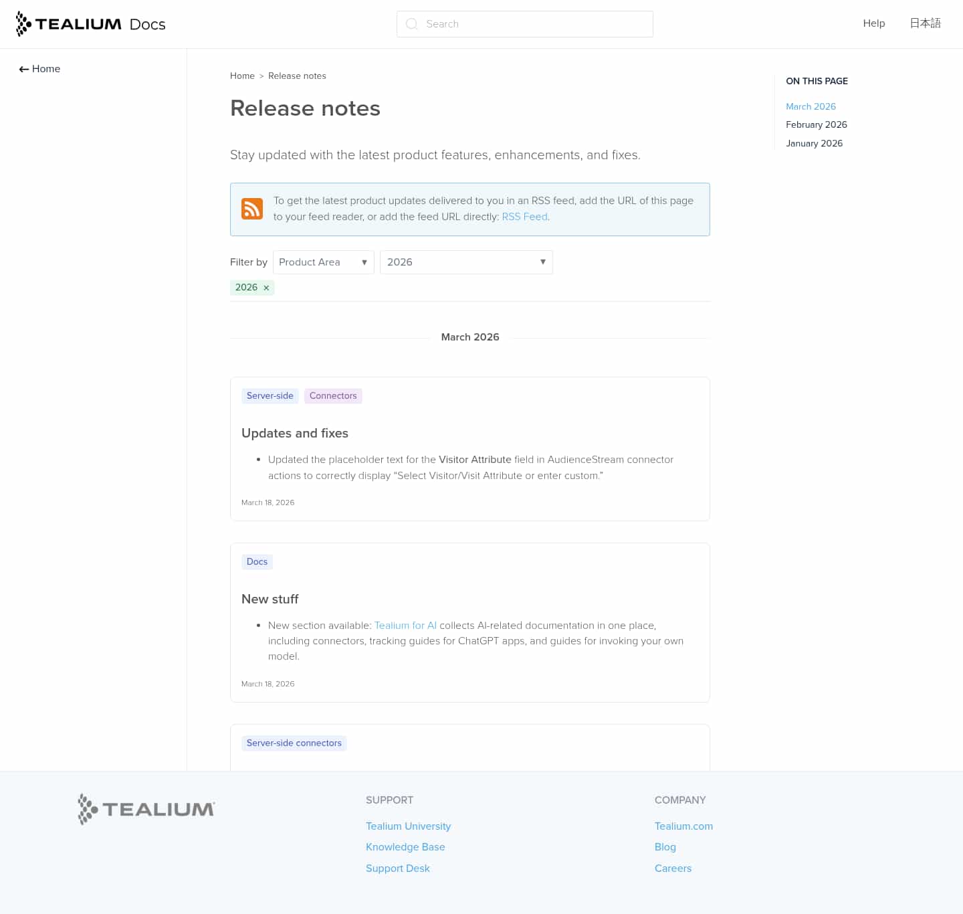This screenshot has height=914, width=963.
Task: Click the search magnifier icon
Action: tap(412, 24)
